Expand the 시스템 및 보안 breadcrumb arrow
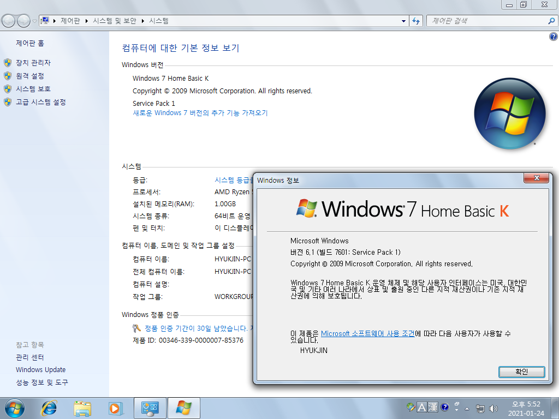 143,21
